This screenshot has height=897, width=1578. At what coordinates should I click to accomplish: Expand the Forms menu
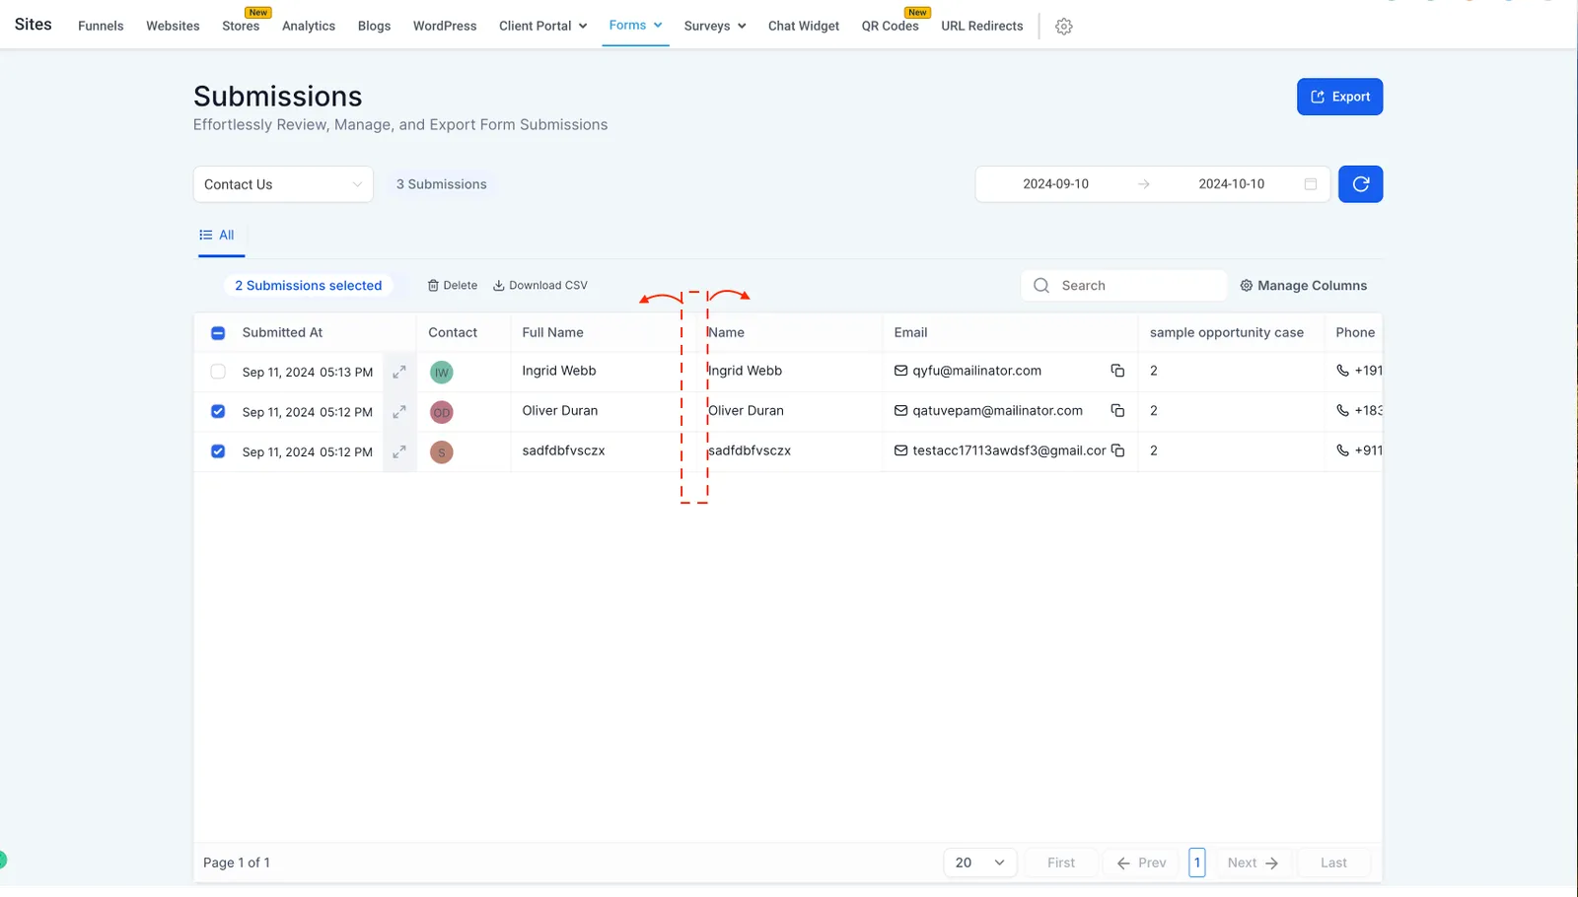coord(635,25)
